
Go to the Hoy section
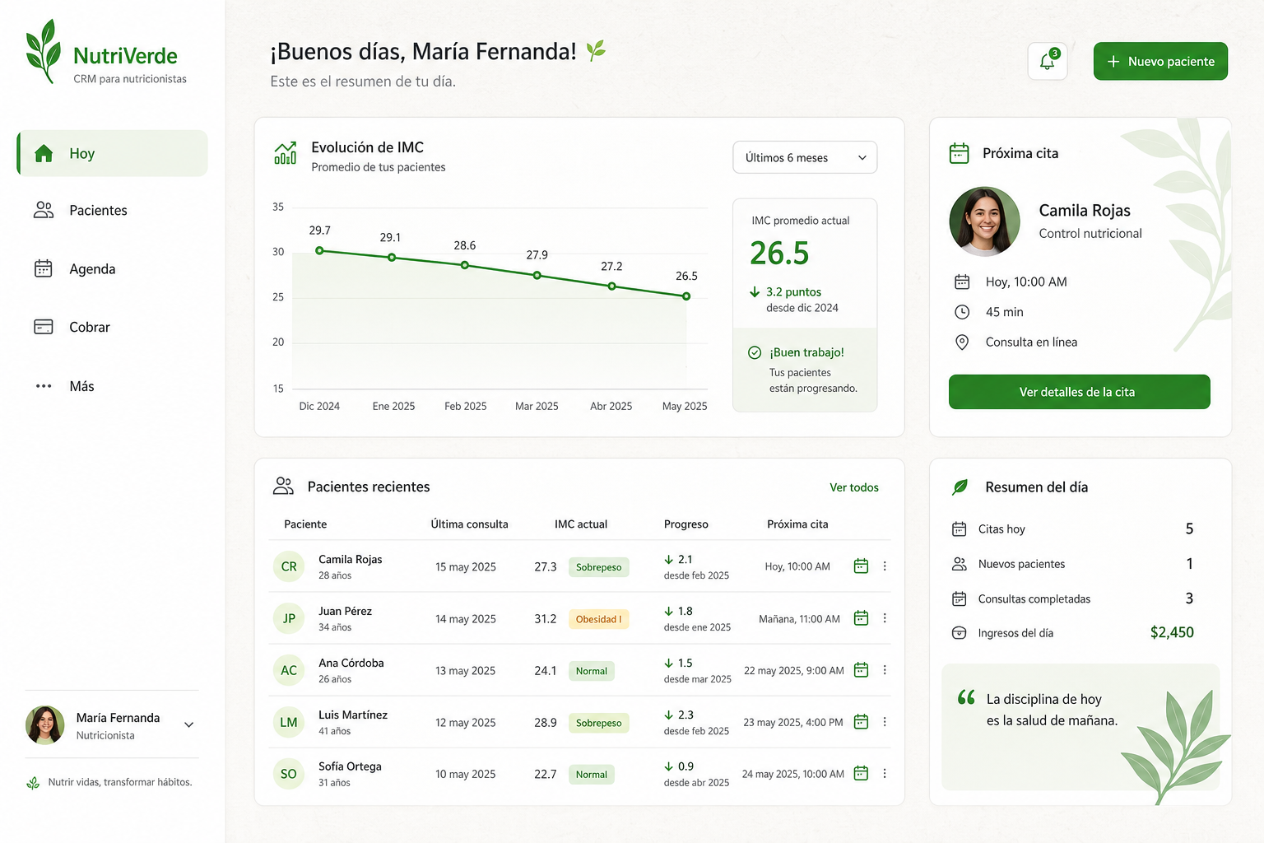(x=113, y=153)
